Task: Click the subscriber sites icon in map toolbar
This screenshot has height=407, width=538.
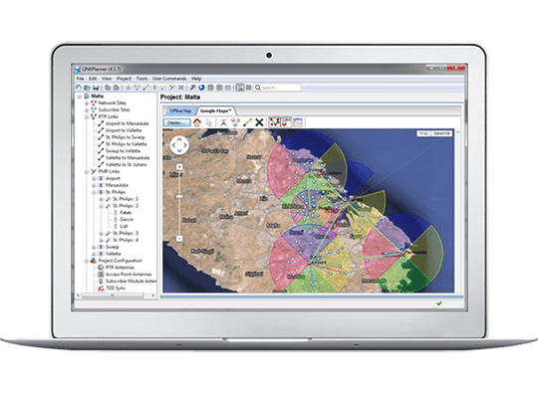Action: pos(235,122)
